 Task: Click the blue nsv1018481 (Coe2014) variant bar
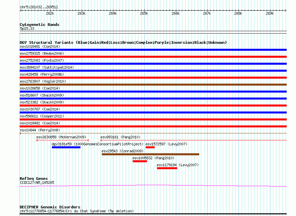pyautogui.click(x=153, y=50)
